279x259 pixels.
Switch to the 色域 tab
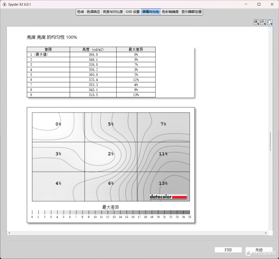coord(81,12)
